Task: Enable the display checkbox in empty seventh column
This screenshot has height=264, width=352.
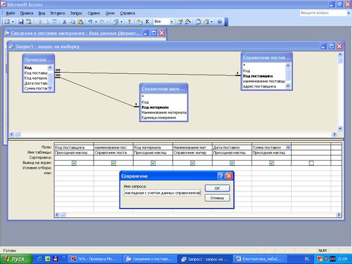Action: tap(311, 163)
